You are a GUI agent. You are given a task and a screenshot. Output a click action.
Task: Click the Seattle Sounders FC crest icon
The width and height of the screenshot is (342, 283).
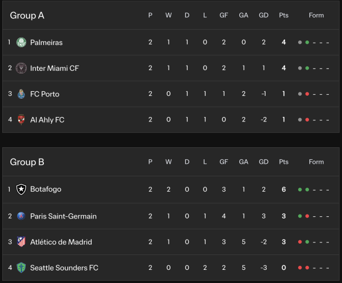point(21,268)
